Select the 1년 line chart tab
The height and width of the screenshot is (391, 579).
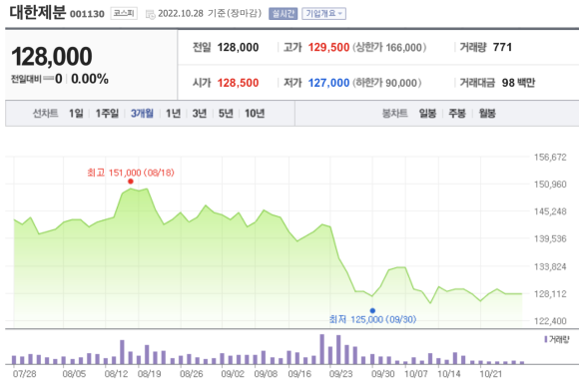coord(173,114)
